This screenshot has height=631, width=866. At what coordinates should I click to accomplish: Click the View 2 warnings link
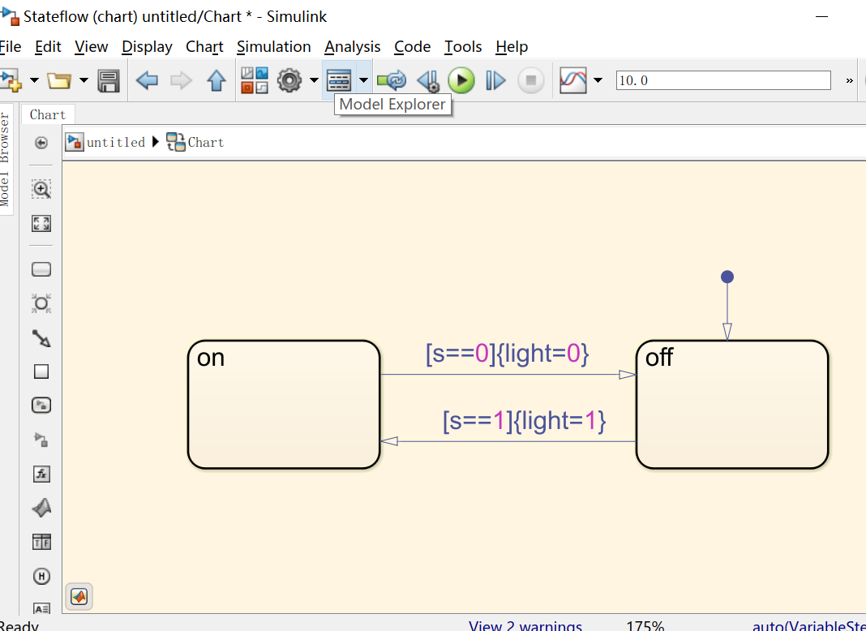[x=525, y=625]
